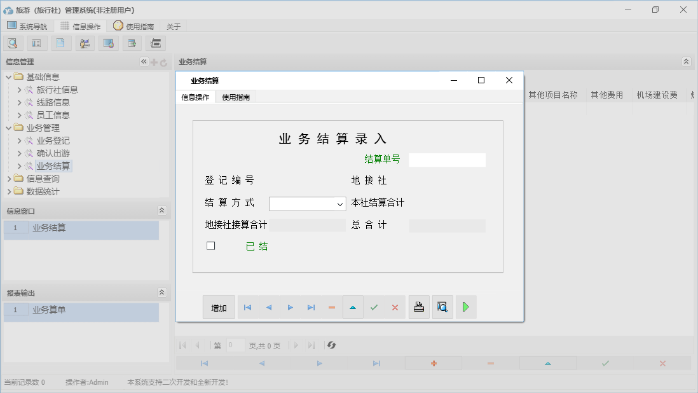Click the printer icon in the dialog toolbar

coord(419,307)
